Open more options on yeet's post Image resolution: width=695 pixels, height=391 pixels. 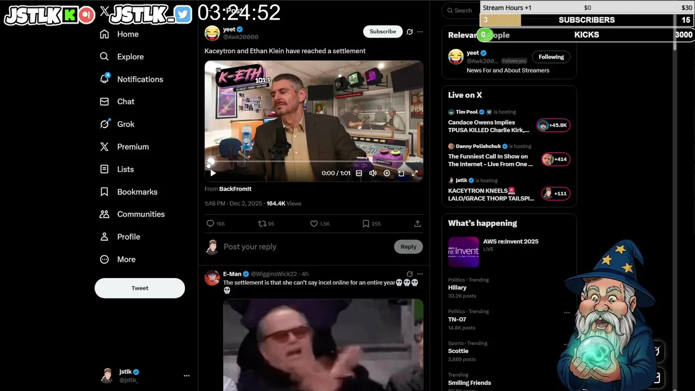click(420, 31)
